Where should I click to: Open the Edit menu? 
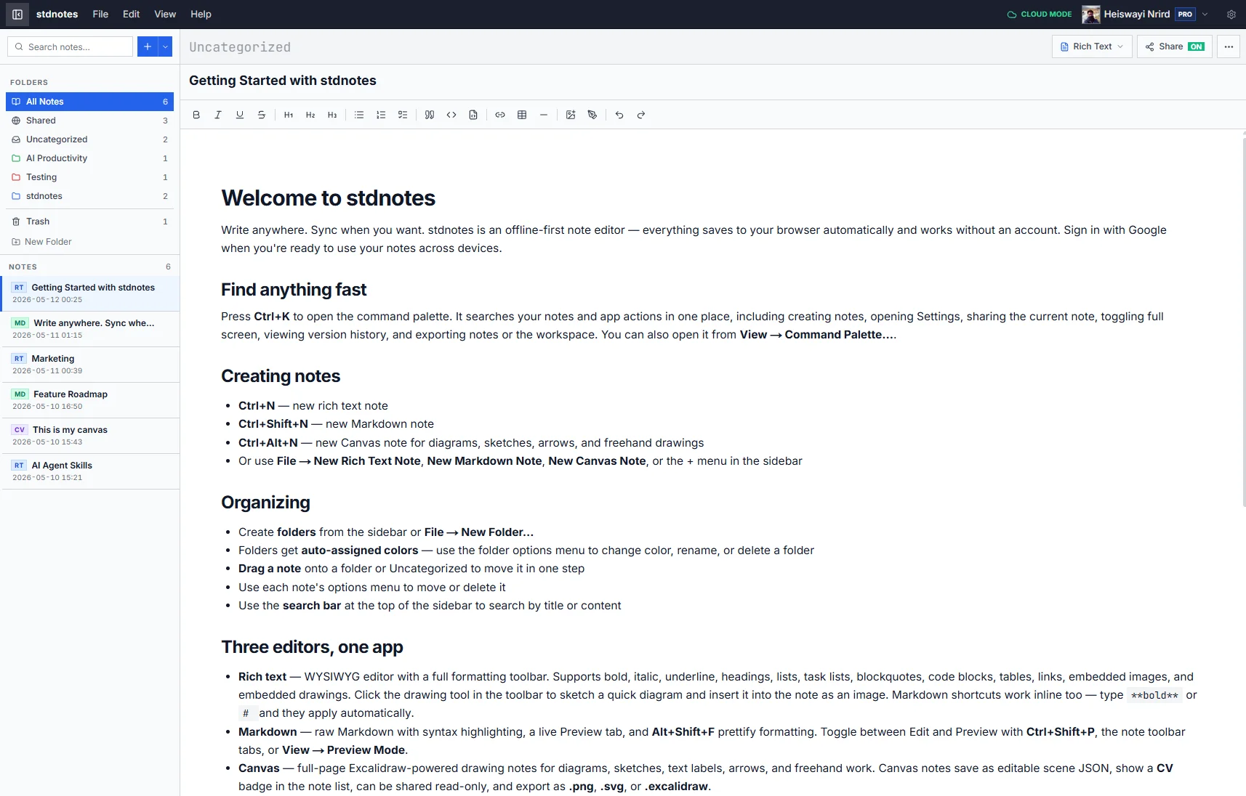tap(131, 15)
